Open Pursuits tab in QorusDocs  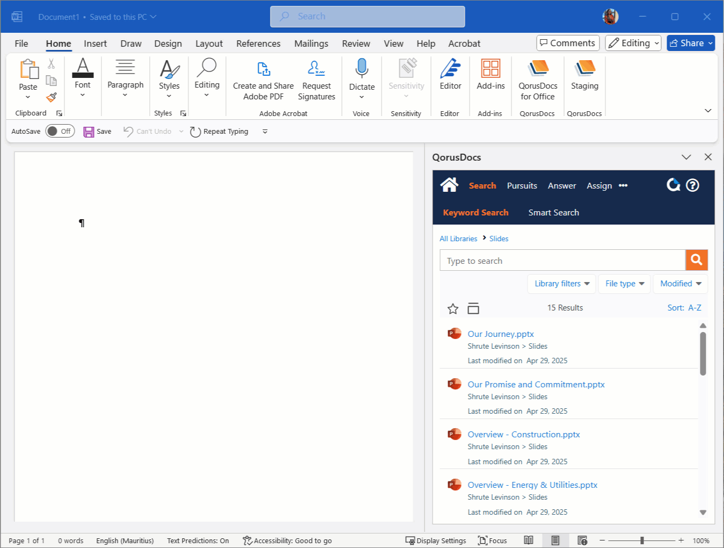click(522, 185)
